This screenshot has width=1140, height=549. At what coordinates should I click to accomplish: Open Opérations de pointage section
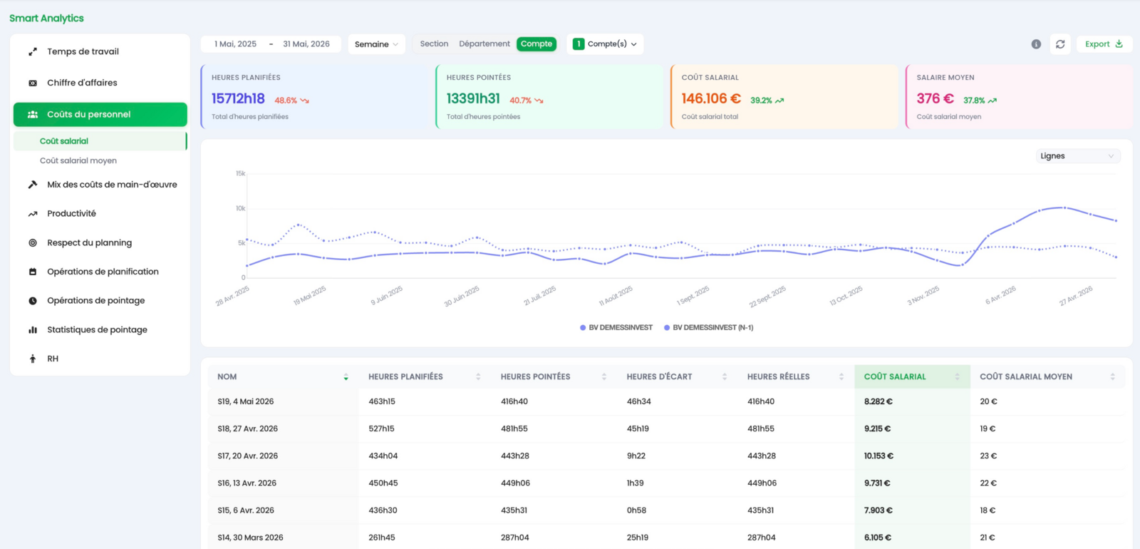(100, 301)
